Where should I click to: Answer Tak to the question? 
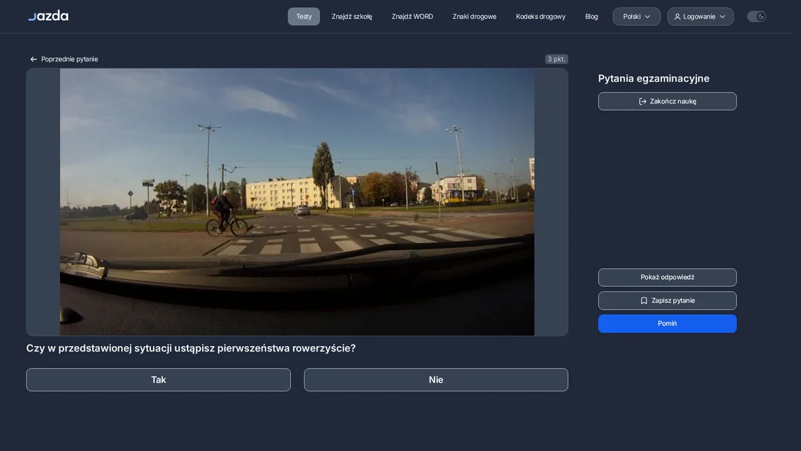[x=158, y=380]
